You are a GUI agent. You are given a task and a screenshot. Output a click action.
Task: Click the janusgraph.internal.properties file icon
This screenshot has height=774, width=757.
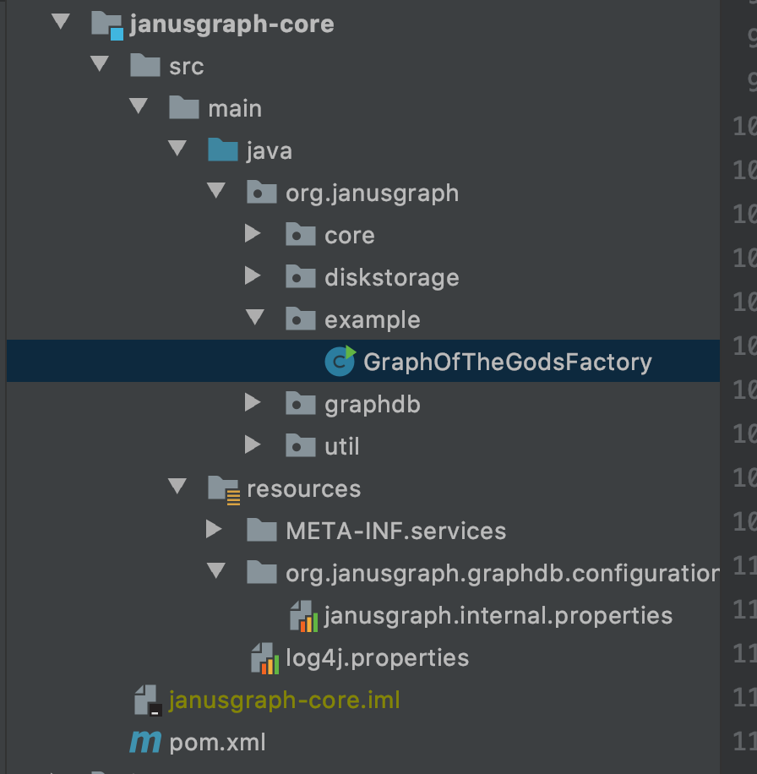point(302,615)
